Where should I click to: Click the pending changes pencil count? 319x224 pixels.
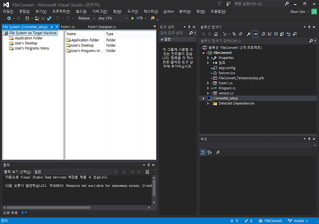(x=249, y=221)
